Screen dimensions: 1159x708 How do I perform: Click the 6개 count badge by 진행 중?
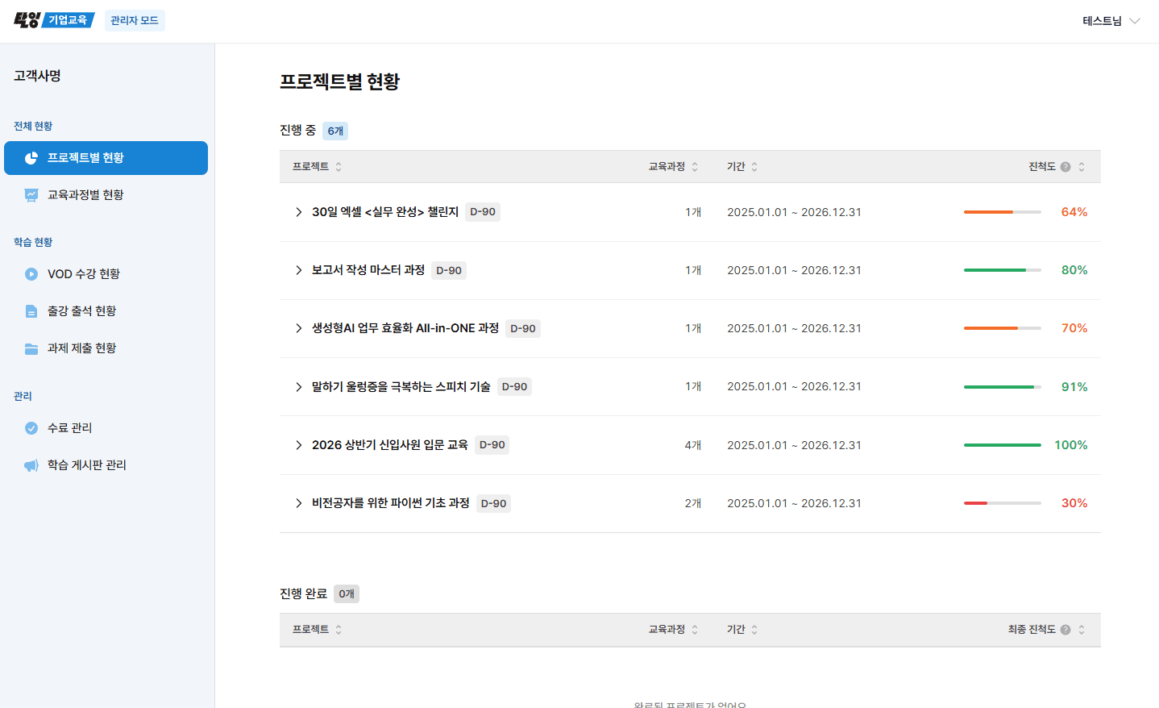(335, 131)
